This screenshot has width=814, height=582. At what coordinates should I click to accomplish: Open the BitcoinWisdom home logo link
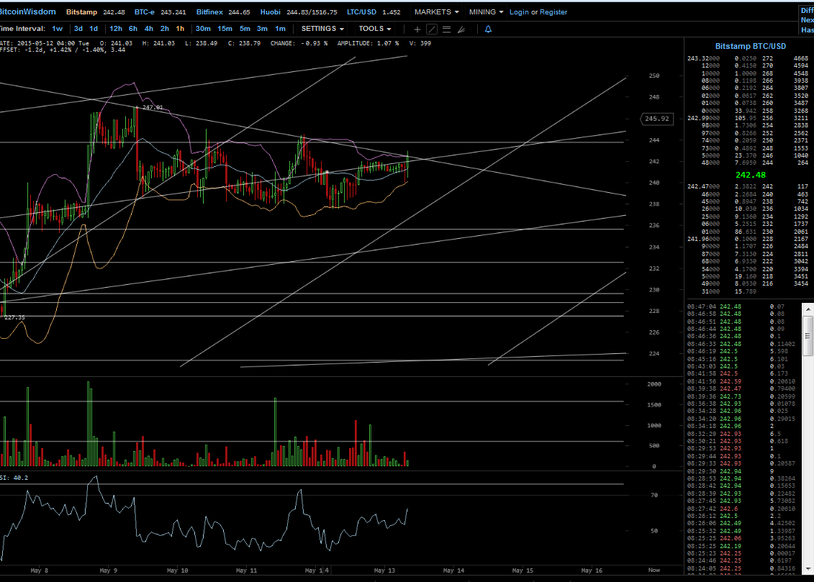[x=27, y=12]
